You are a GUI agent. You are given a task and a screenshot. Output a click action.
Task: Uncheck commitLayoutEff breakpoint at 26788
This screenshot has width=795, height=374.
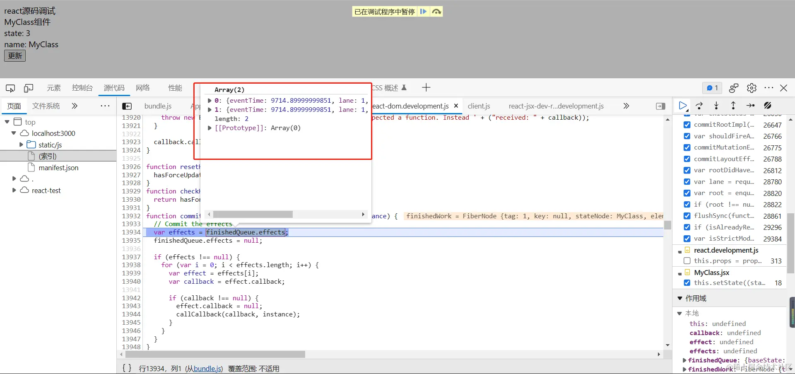coord(687,159)
